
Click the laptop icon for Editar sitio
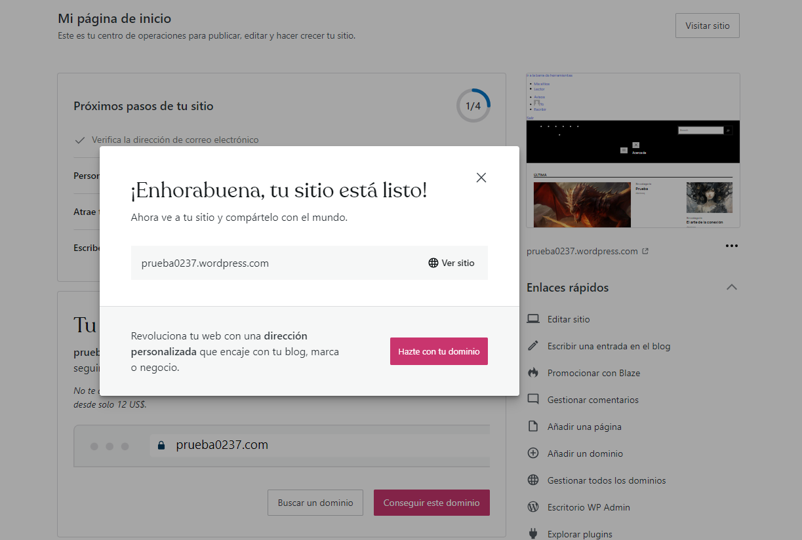533,319
